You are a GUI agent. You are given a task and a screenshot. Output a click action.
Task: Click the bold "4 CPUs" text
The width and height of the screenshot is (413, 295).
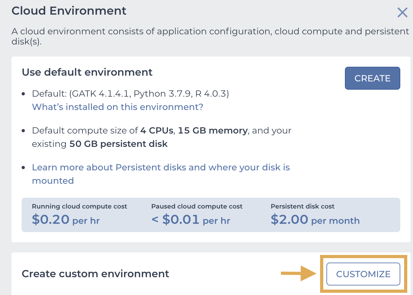pos(157,130)
